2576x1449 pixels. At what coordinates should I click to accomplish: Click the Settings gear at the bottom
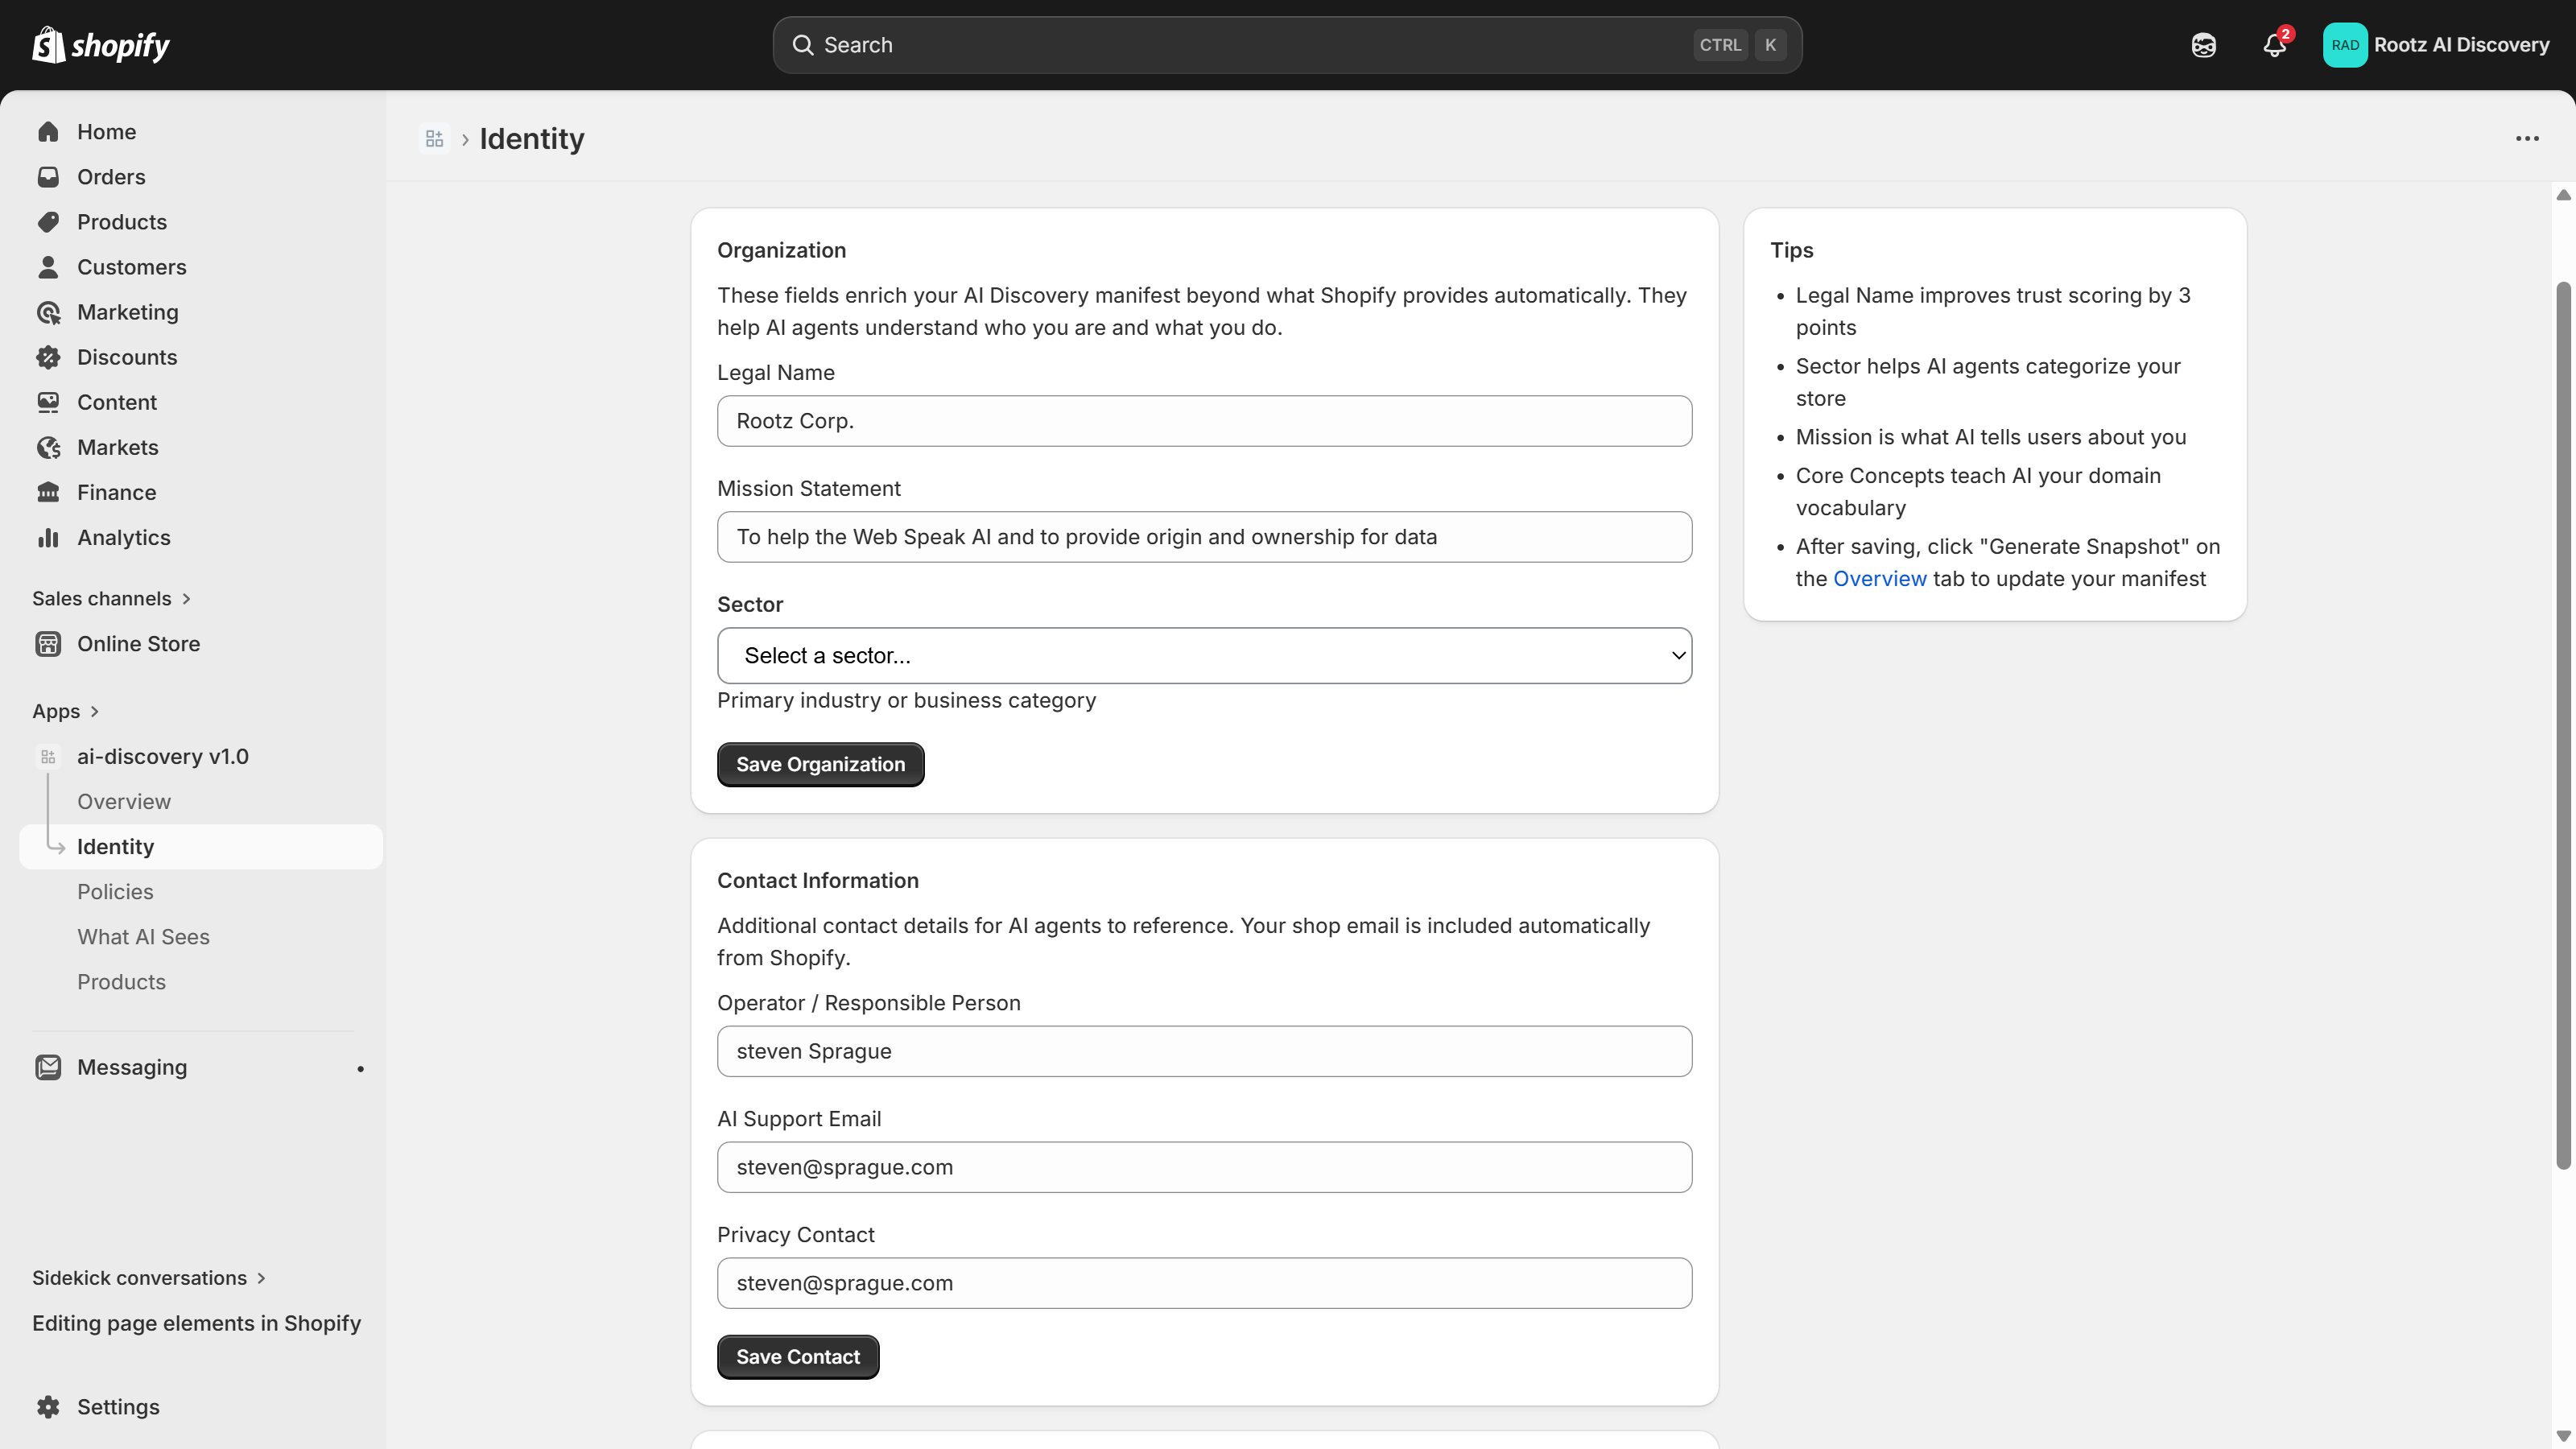point(48,1406)
